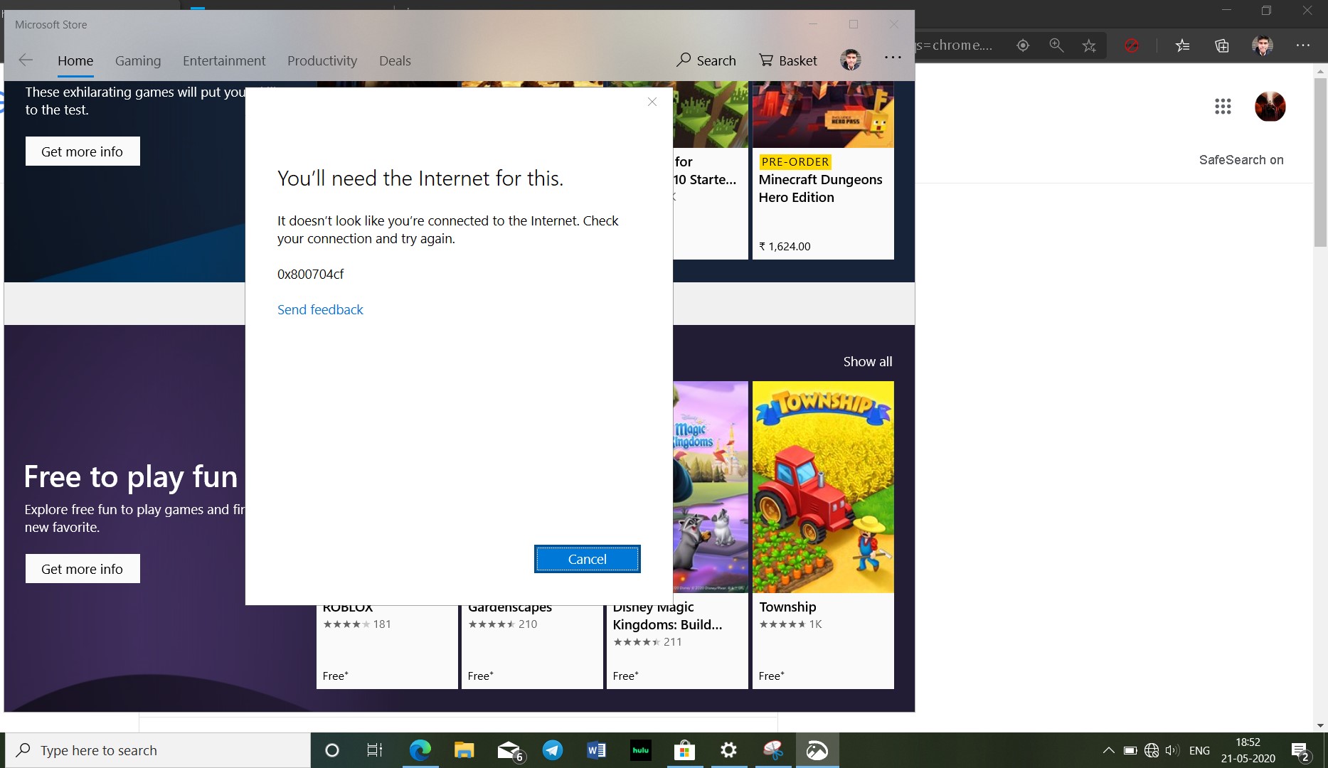
Task: Switch to the Gaming tab
Action: point(138,60)
